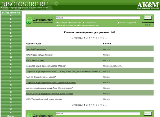Select letter П in company sidebar
Image resolution: width=160 pixels, height=117 pixels.
[x=11, y=67]
